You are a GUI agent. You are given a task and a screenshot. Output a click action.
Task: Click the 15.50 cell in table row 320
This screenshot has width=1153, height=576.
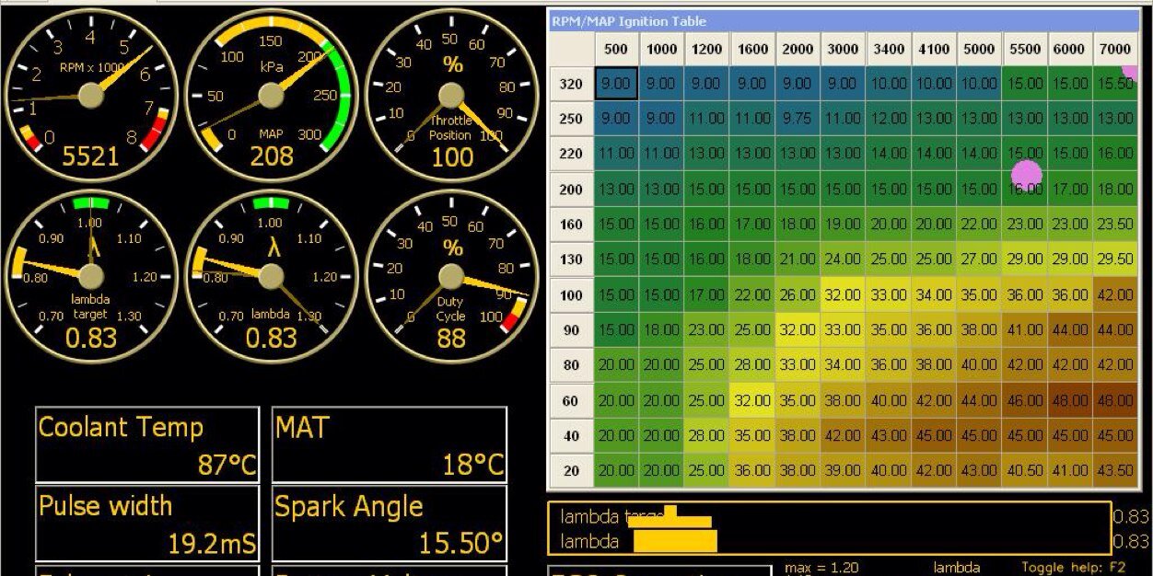tap(1114, 84)
